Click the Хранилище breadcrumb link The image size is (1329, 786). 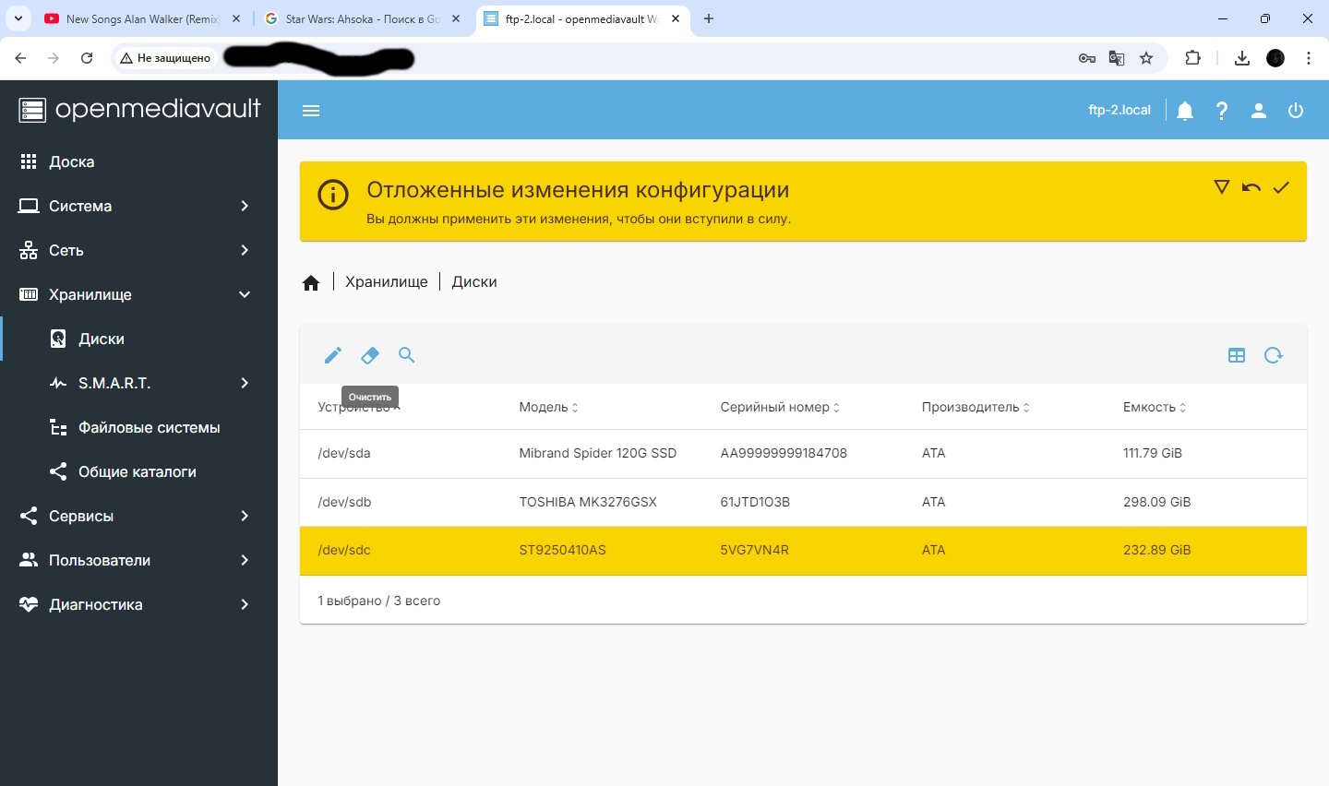pos(386,282)
